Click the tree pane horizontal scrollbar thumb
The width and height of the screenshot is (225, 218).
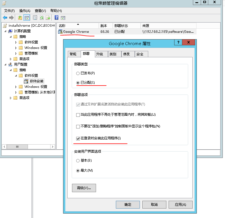(17, 147)
